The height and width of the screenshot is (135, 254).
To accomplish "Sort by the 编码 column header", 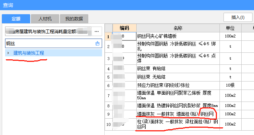I will [x=124, y=28].
